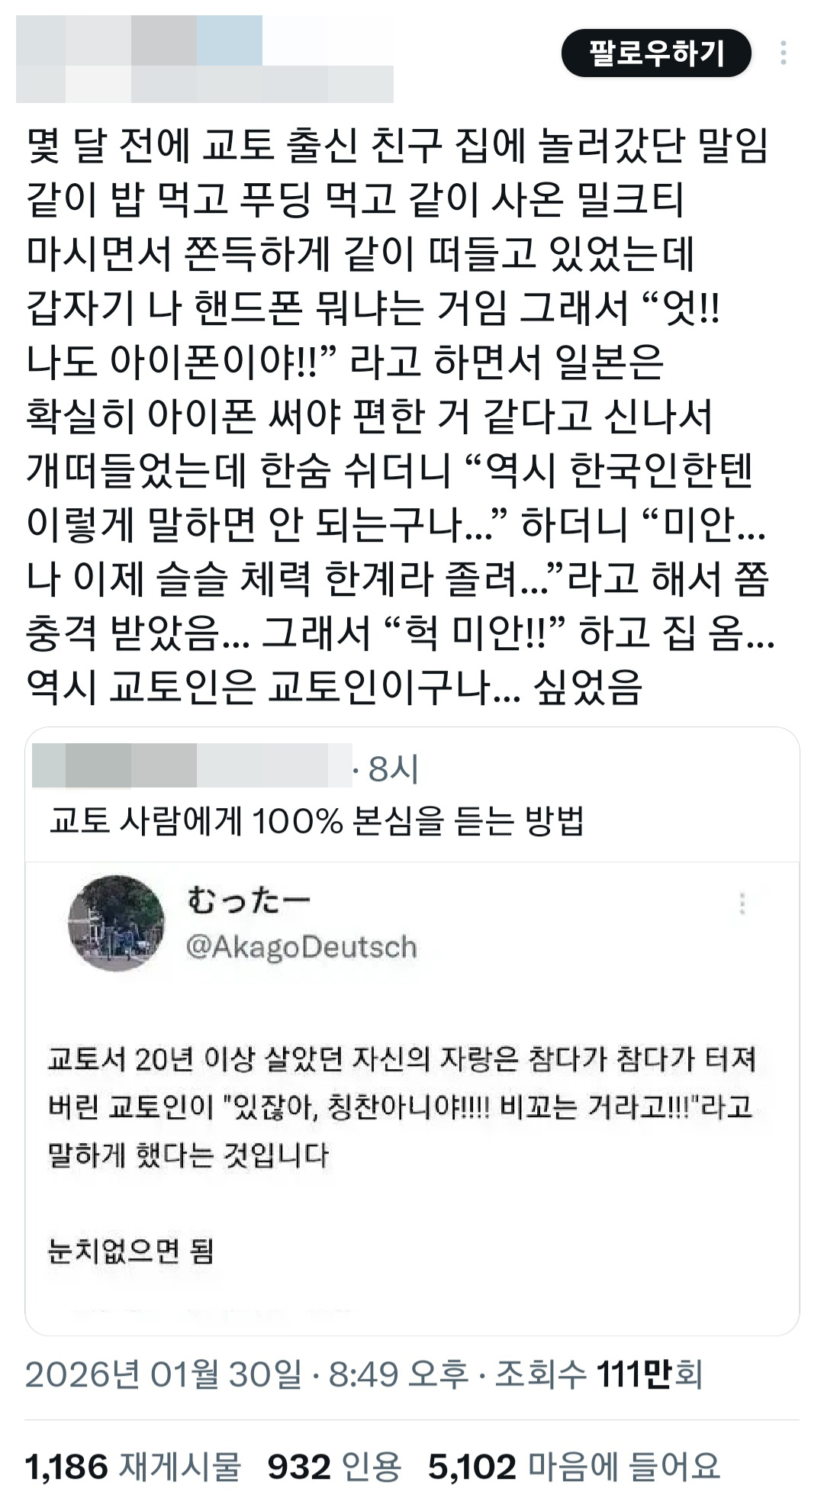
Task: Click the 8:49 오후 time label
Action: pyautogui.click(x=398, y=1374)
